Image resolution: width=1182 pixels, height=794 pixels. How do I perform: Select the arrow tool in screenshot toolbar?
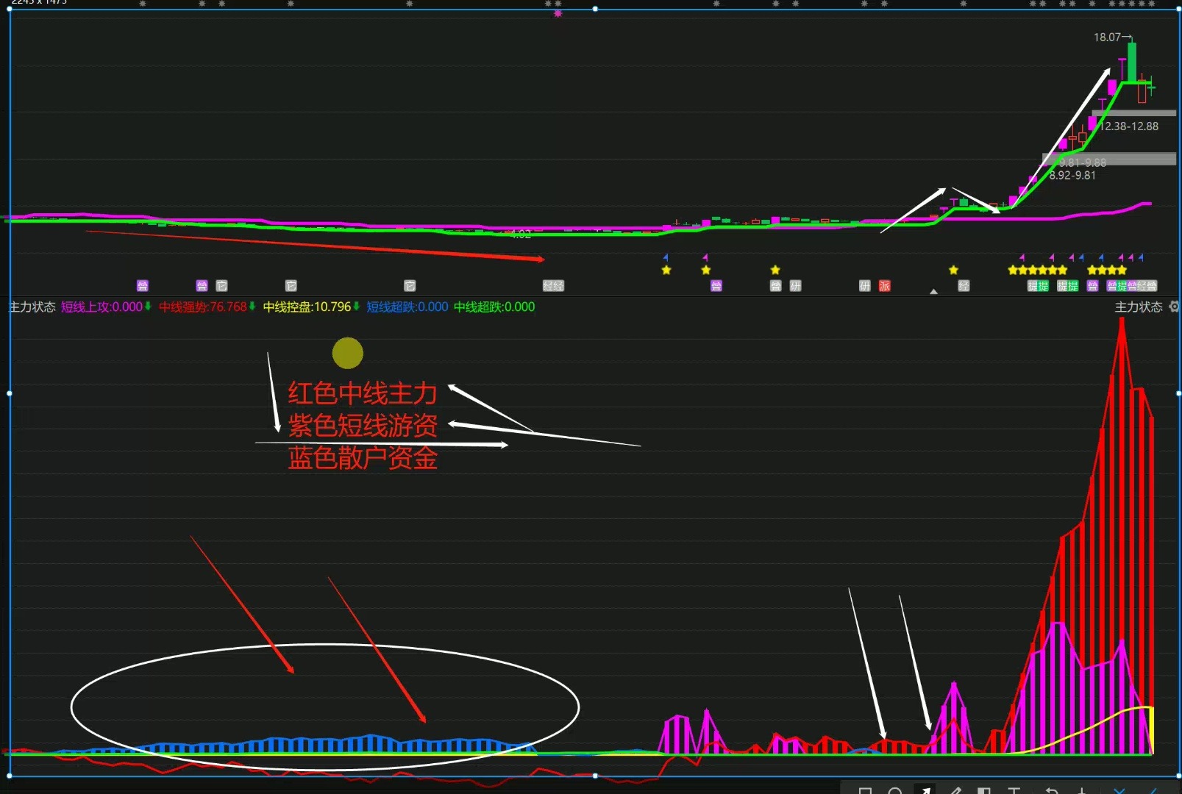(x=925, y=791)
